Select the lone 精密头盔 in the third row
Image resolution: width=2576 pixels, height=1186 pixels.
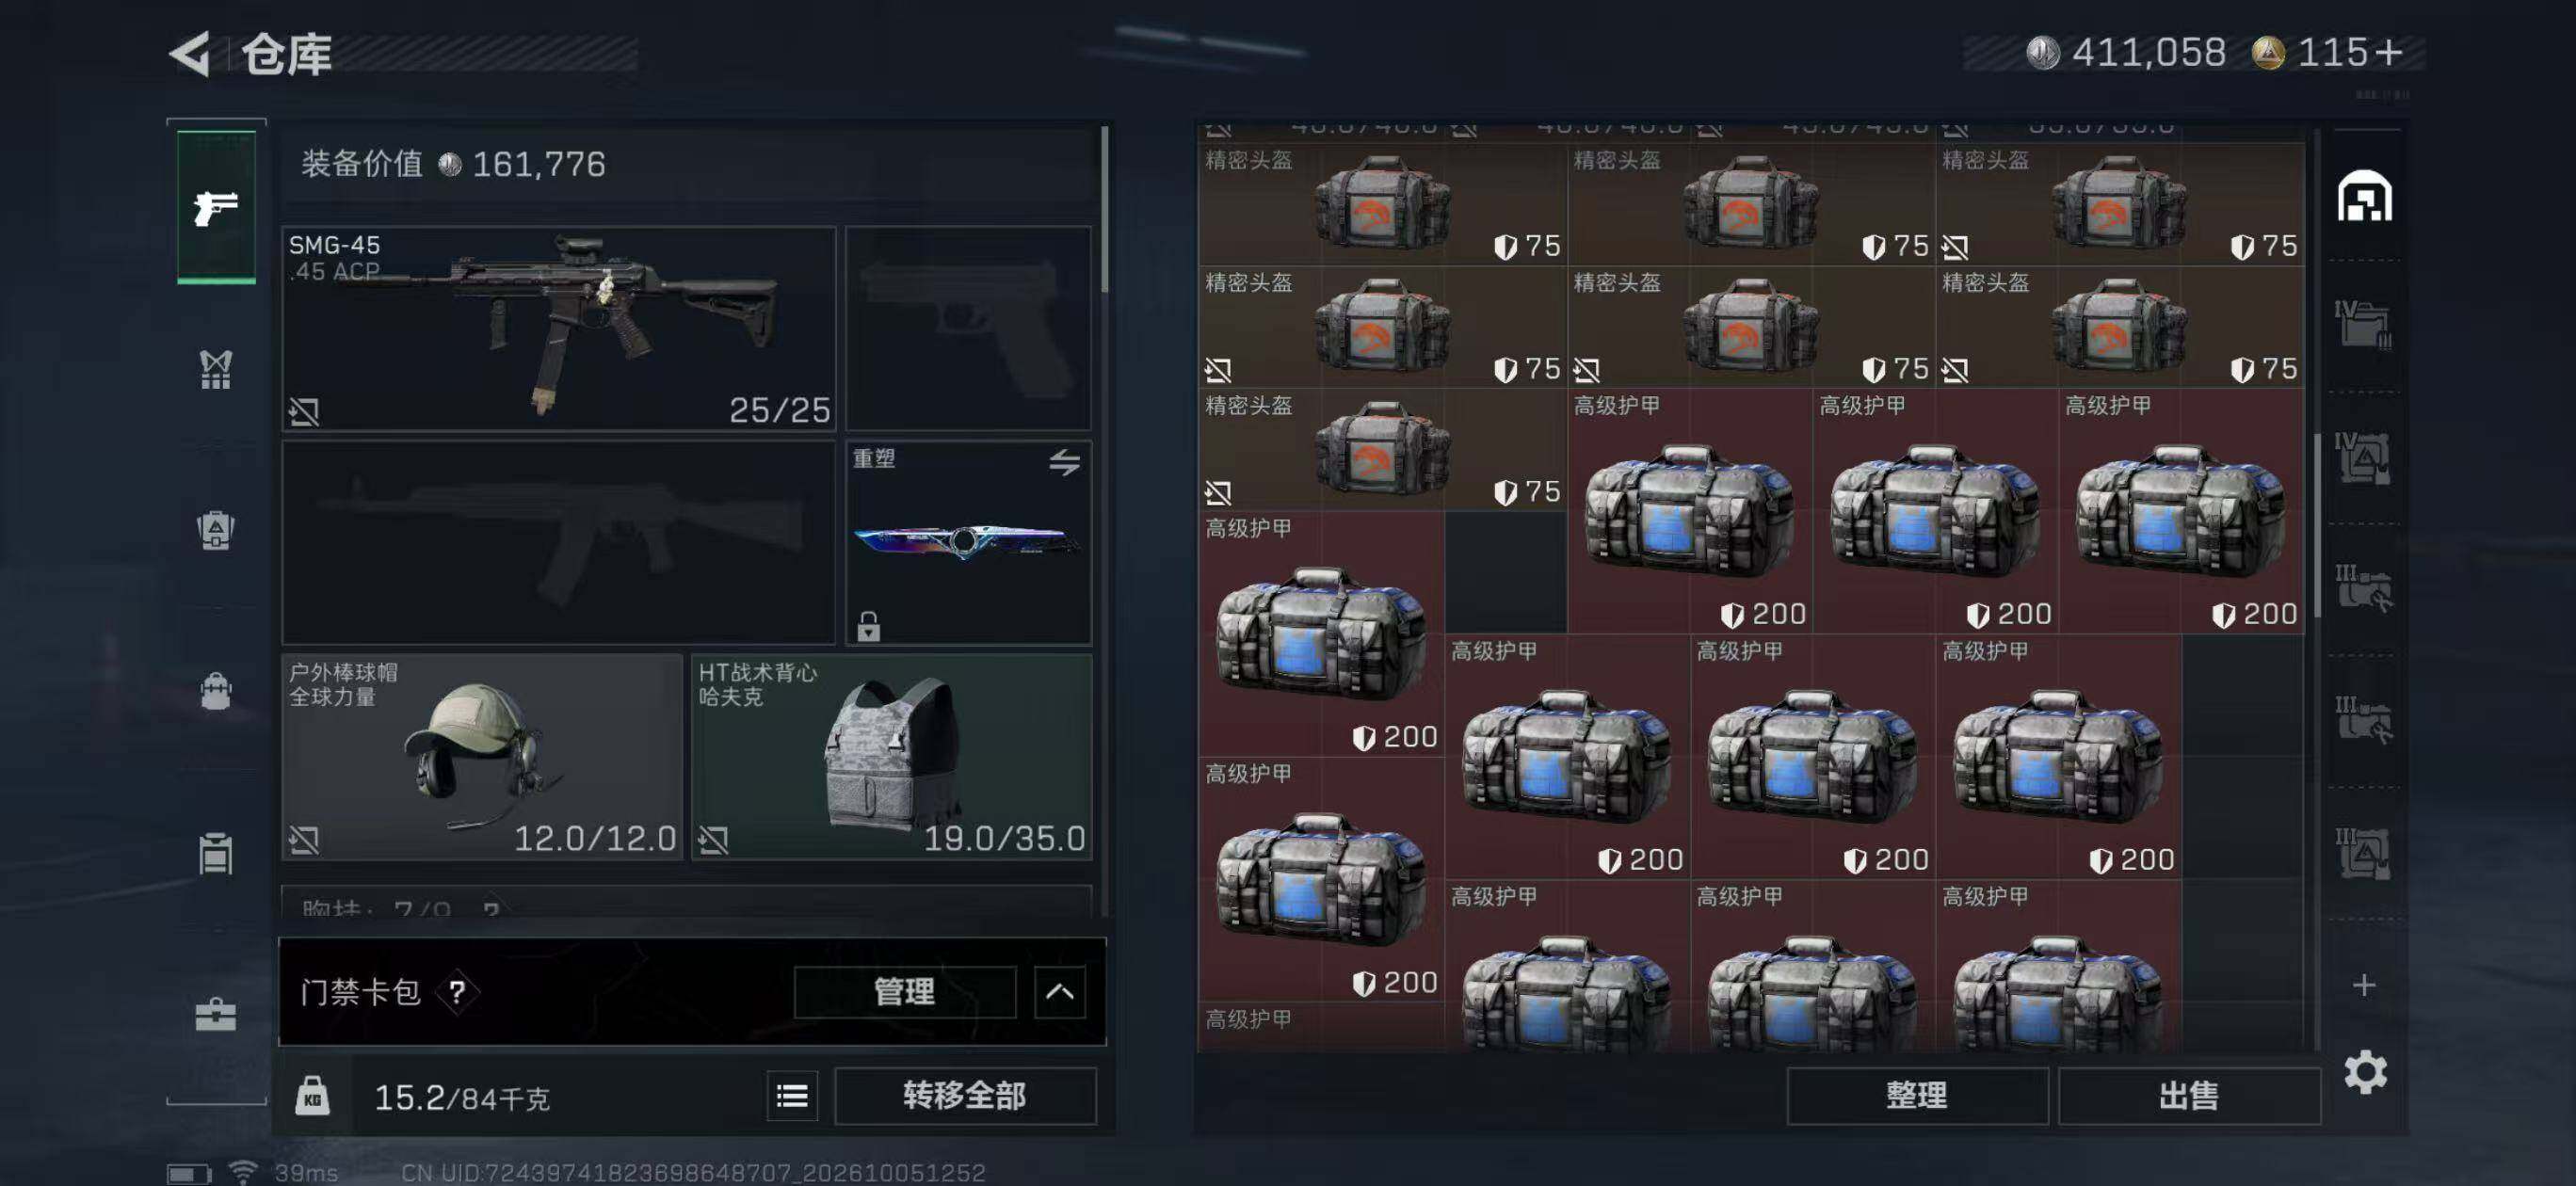(x=1382, y=449)
